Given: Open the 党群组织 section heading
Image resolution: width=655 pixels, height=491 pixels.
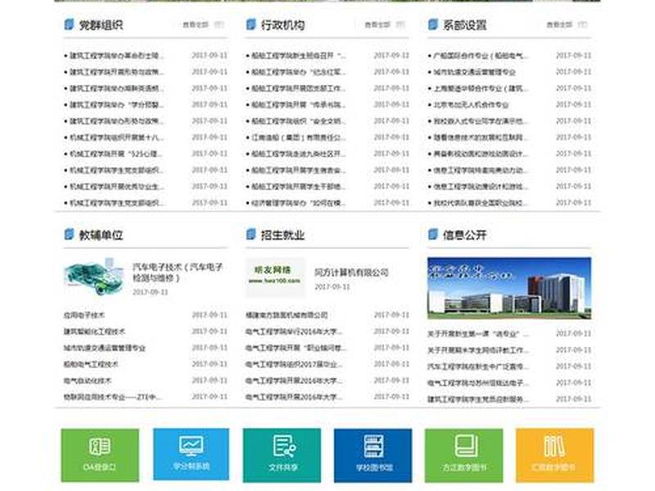Looking at the screenshot, I should point(101,25).
